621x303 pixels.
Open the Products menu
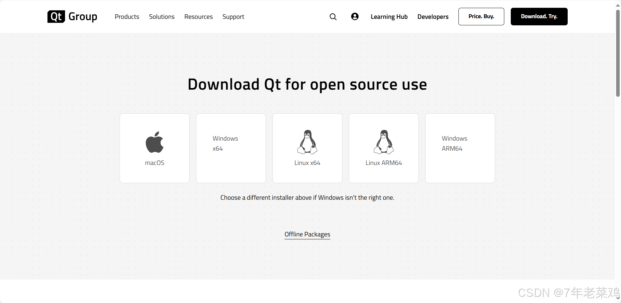[127, 17]
